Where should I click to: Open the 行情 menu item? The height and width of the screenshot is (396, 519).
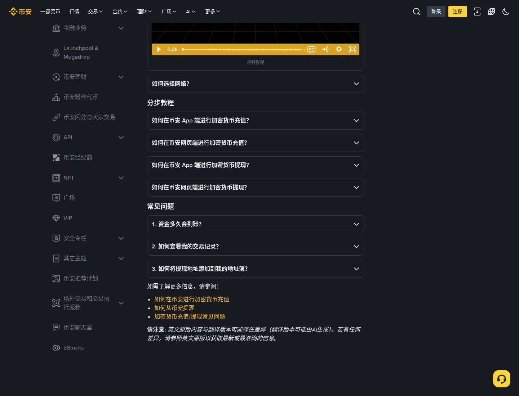pos(74,12)
